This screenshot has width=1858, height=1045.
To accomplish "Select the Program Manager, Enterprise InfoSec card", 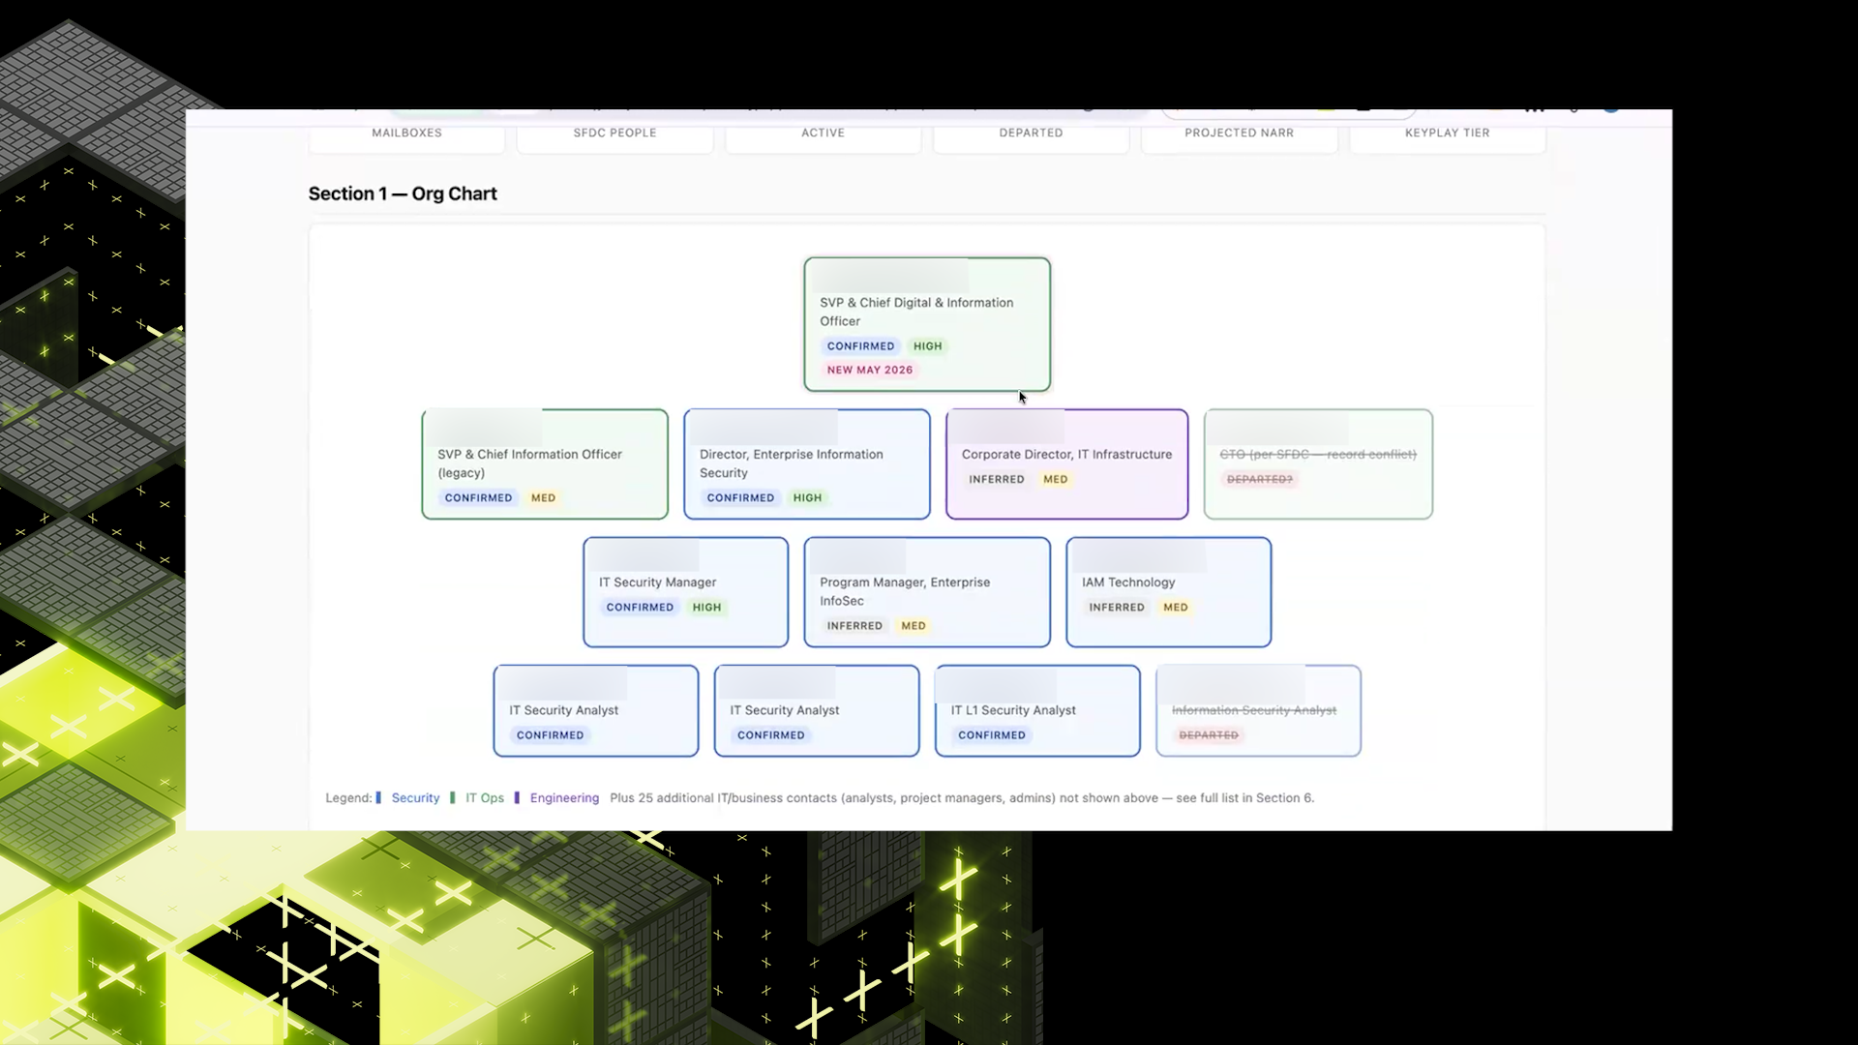I will 927,592.
